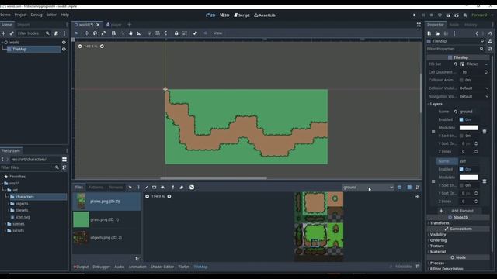This screenshot has height=279, width=497.
Task: Activate the Rotate Mode tool
Action: (95, 33)
